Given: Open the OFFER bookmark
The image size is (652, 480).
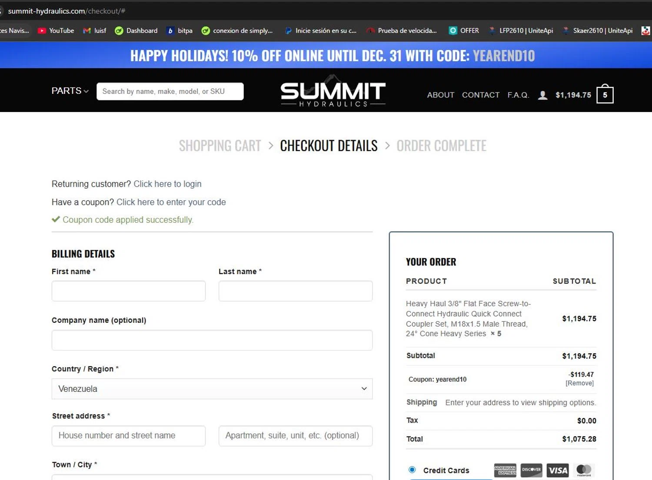Looking at the screenshot, I should pyautogui.click(x=464, y=30).
